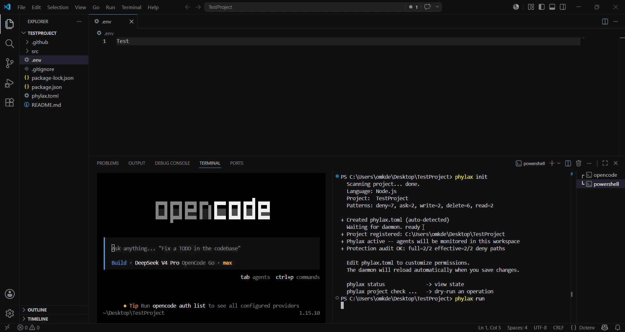625x332 pixels.
Task: Open the Manage settings gear
Action: pos(9,313)
